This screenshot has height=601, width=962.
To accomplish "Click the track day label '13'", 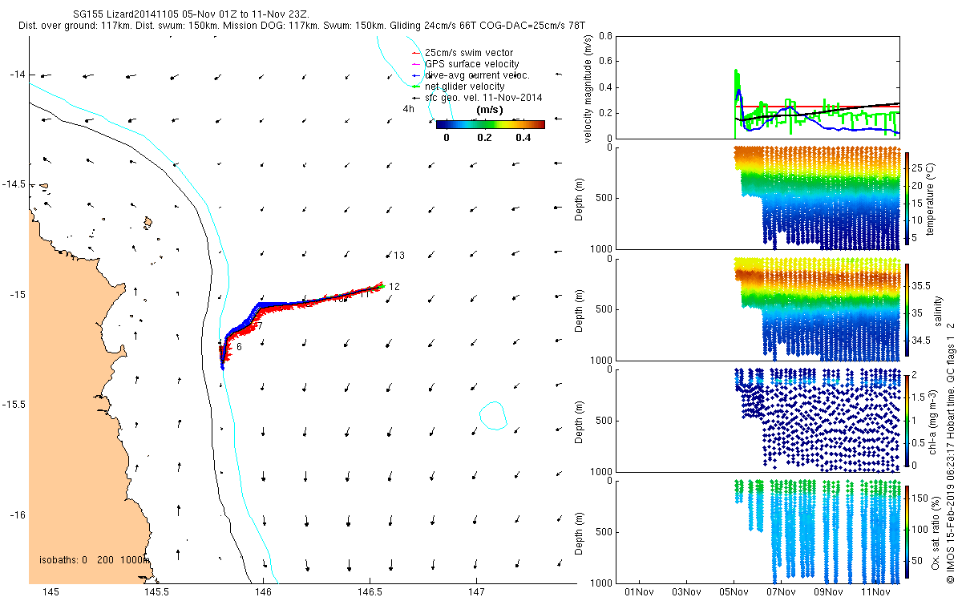I will [x=398, y=255].
